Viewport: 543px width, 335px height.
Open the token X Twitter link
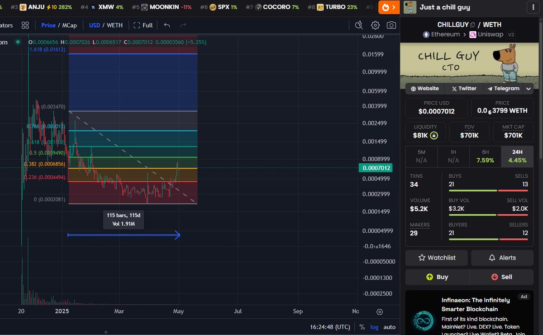pyautogui.click(x=464, y=89)
